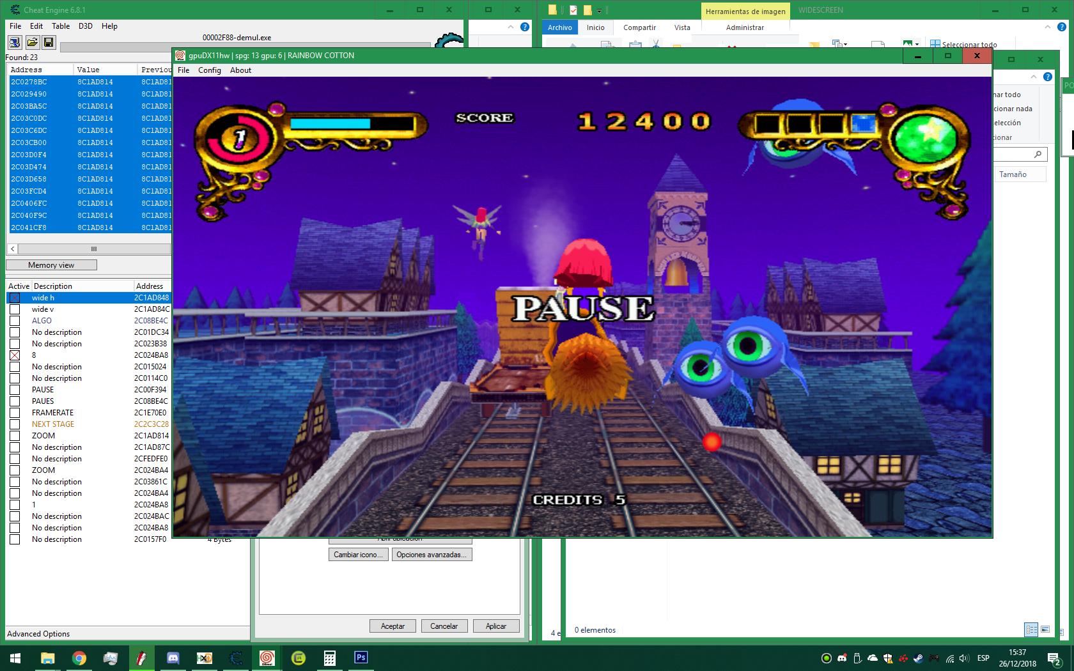Click the horizontal scrollbar under the found address list
1074x671 pixels.
click(x=94, y=249)
